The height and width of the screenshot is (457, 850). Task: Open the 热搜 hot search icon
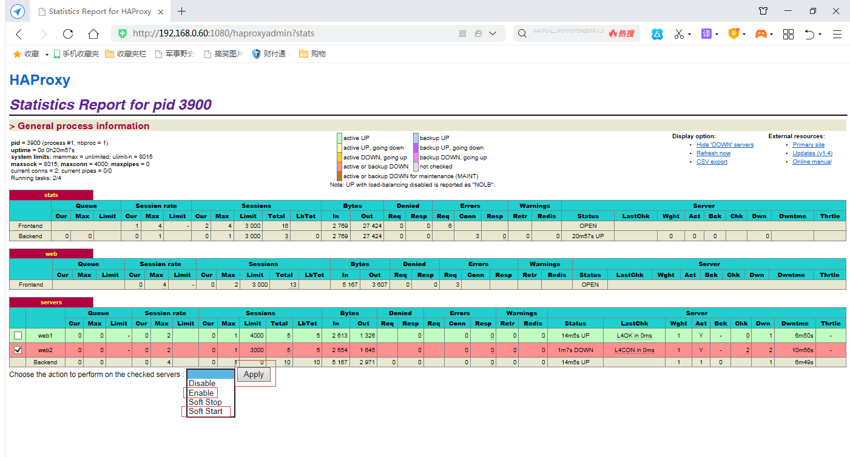[x=621, y=34]
